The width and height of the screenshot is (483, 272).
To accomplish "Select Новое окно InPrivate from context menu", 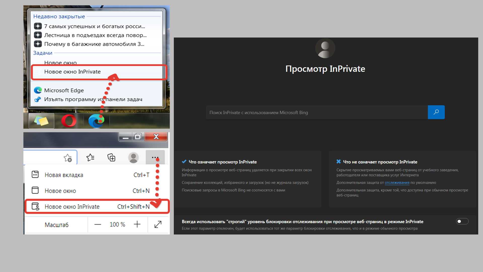I will [100, 72].
